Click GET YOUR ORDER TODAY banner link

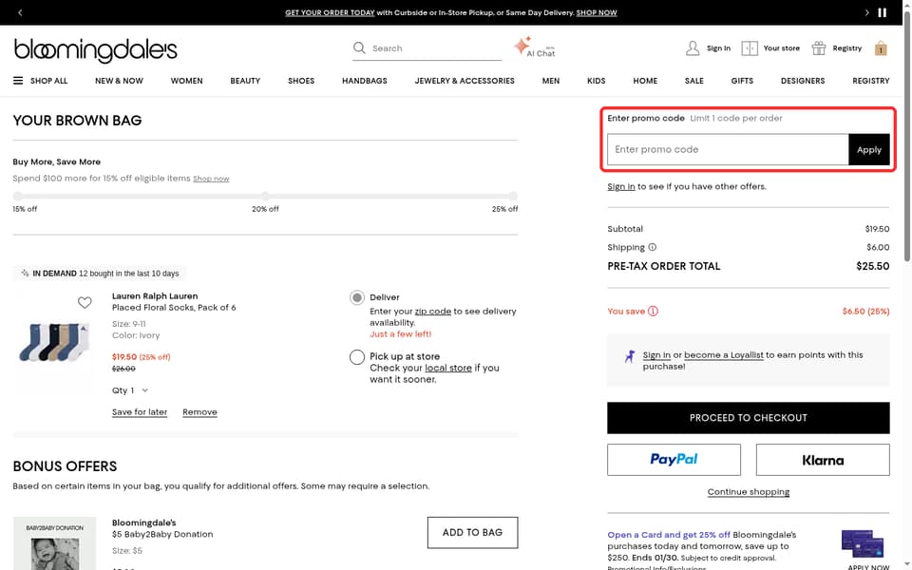click(x=330, y=12)
